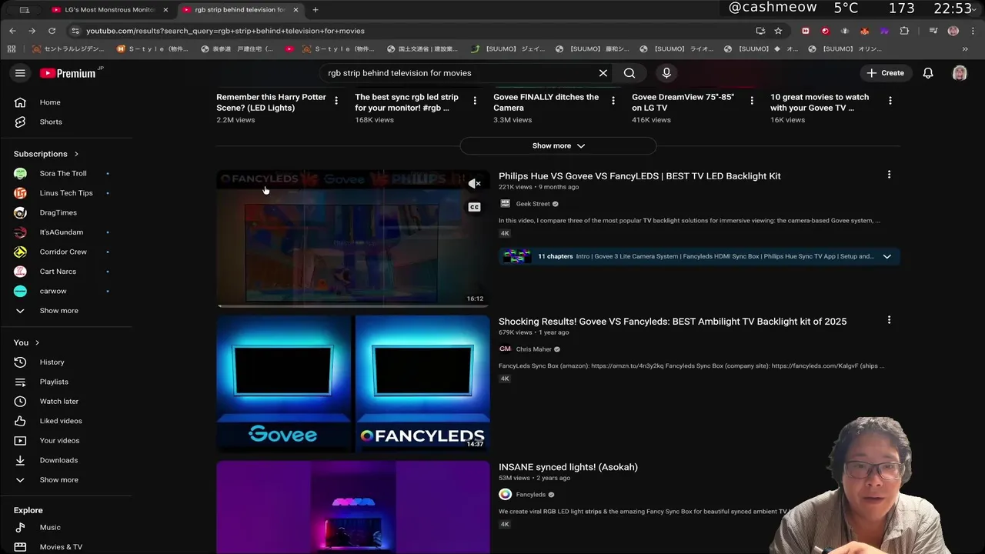Play the Philips Hue preview thumbnail
The height and width of the screenshot is (554, 985).
353,239
